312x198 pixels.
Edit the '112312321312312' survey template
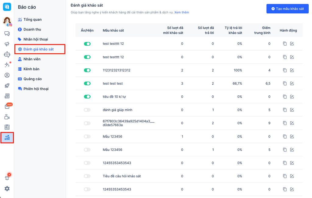(292, 70)
